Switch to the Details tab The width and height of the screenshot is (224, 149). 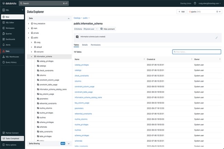coord(85,45)
